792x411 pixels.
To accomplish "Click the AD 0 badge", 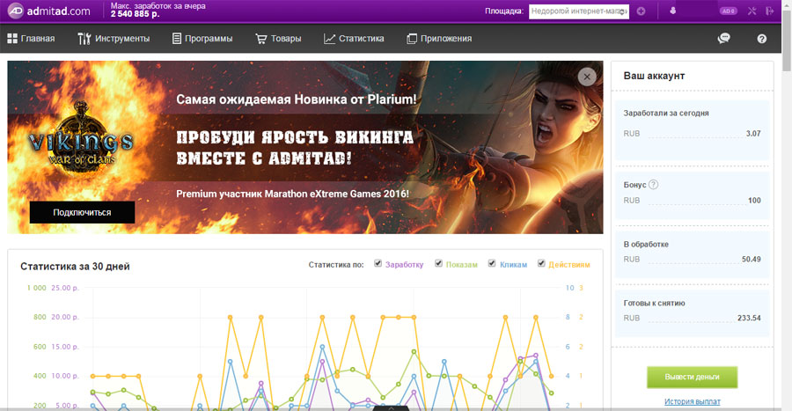I will (729, 11).
